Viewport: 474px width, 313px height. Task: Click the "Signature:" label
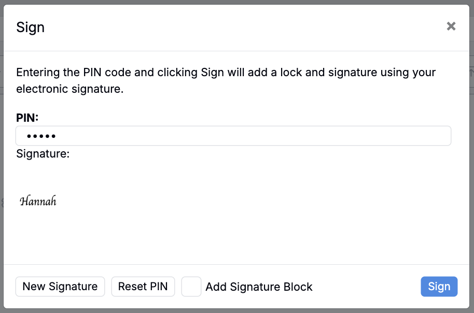[43, 154]
